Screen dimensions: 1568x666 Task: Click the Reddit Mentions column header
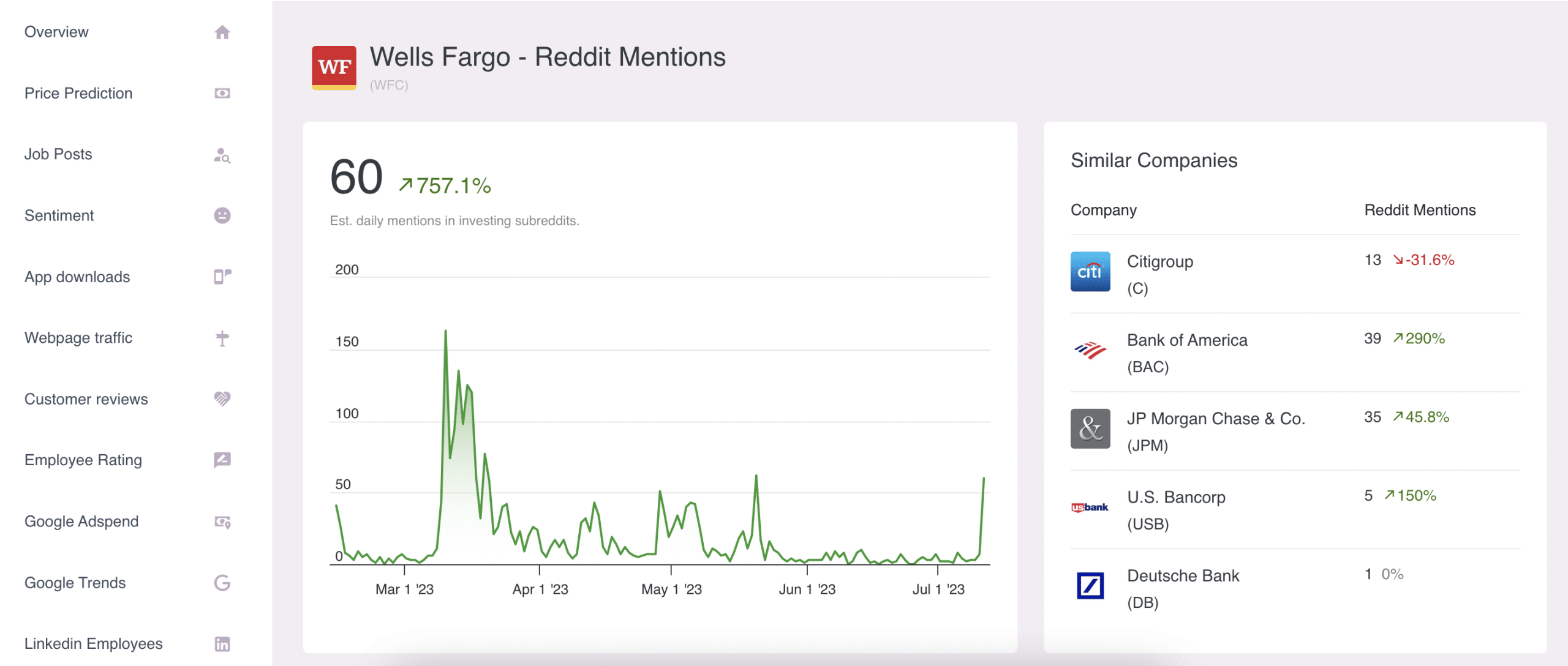coord(1419,210)
